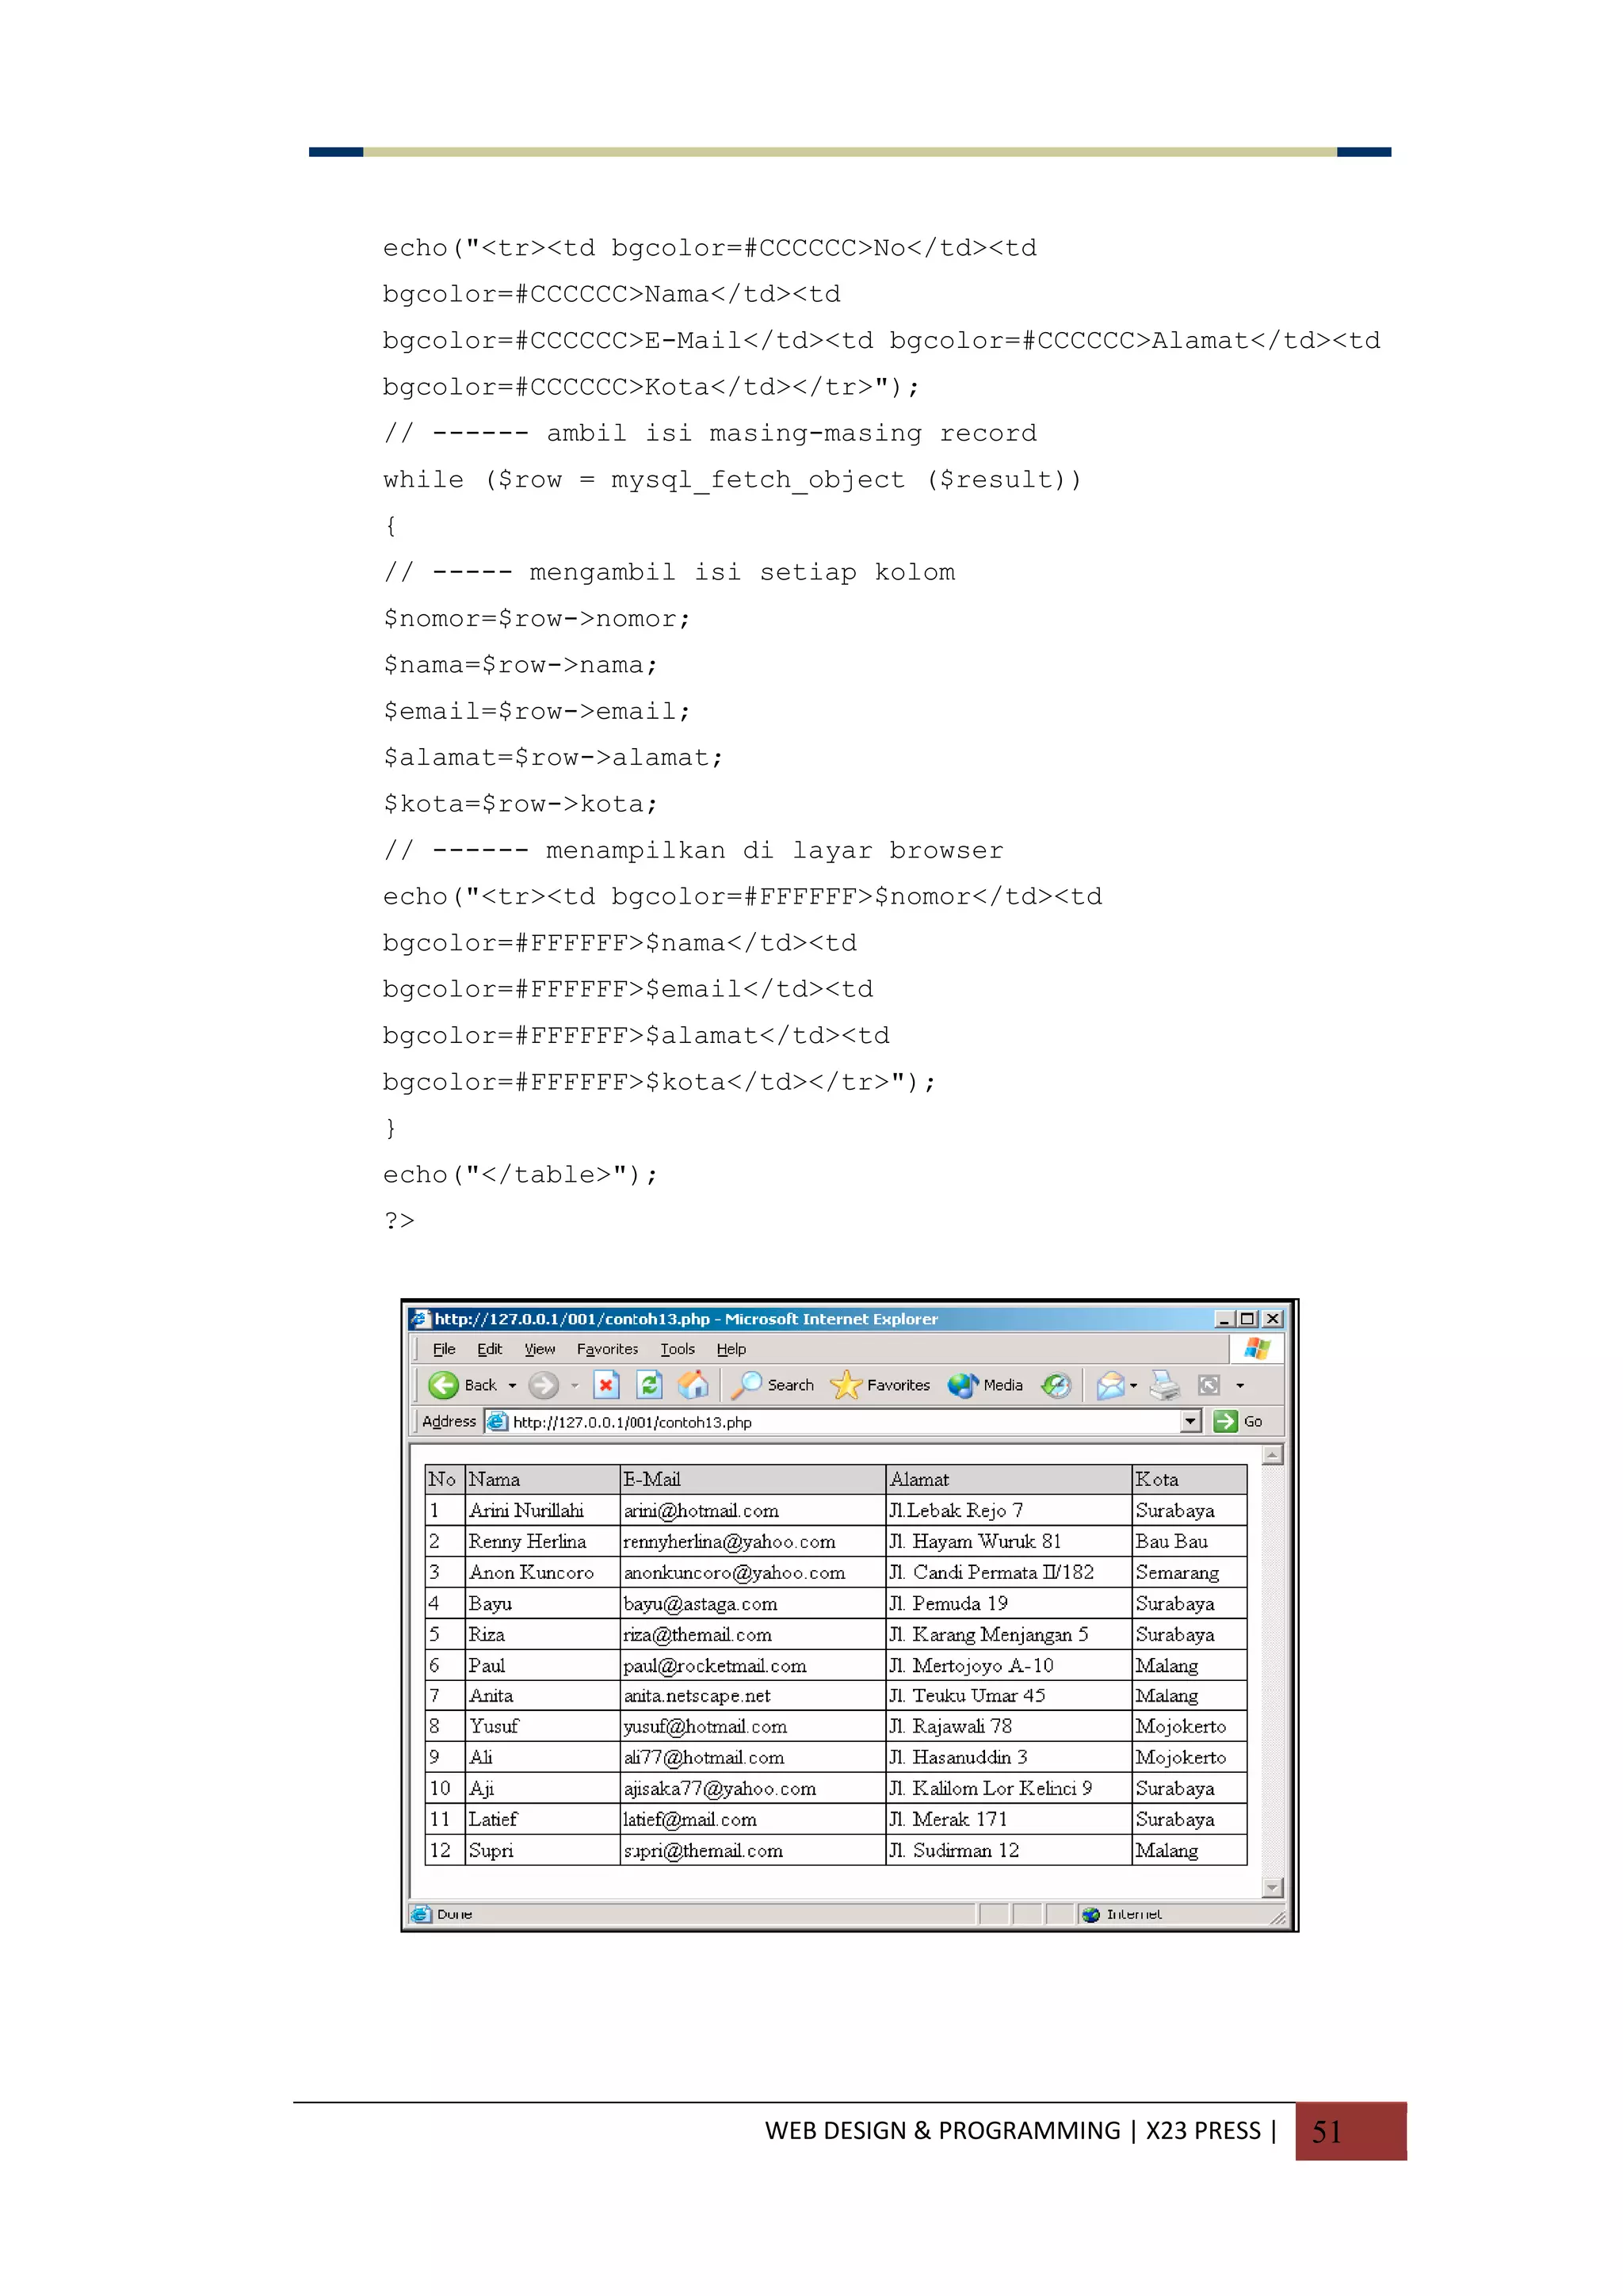Viewport: 1623px width, 2296px height.
Task: Click the Internet zone globe in the status bar
Action: (1091, 1914)
